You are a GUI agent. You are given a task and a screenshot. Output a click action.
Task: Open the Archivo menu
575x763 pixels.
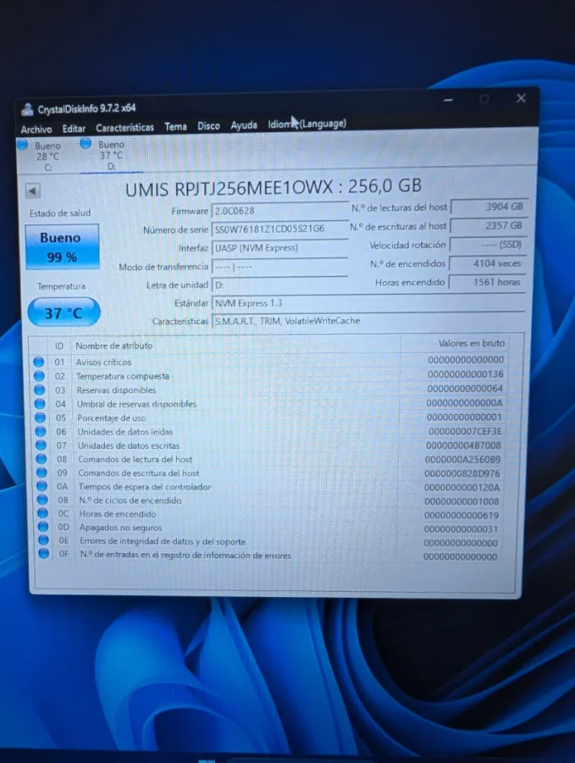(x=36, y=129)
